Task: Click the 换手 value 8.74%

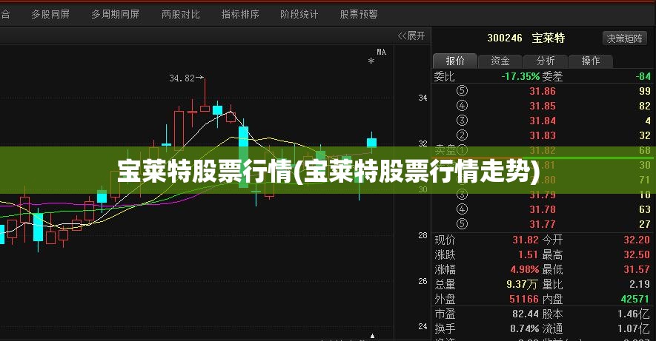Action: pos(524,329)
